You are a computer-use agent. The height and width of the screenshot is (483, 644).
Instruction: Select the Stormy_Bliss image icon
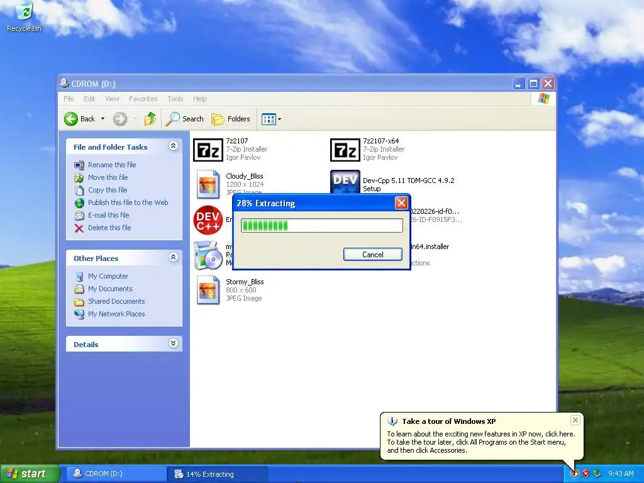pyautogui.click(x=208, y=290)
